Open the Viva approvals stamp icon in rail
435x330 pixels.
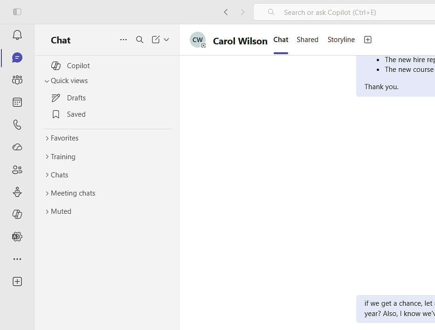pos(17,192)
